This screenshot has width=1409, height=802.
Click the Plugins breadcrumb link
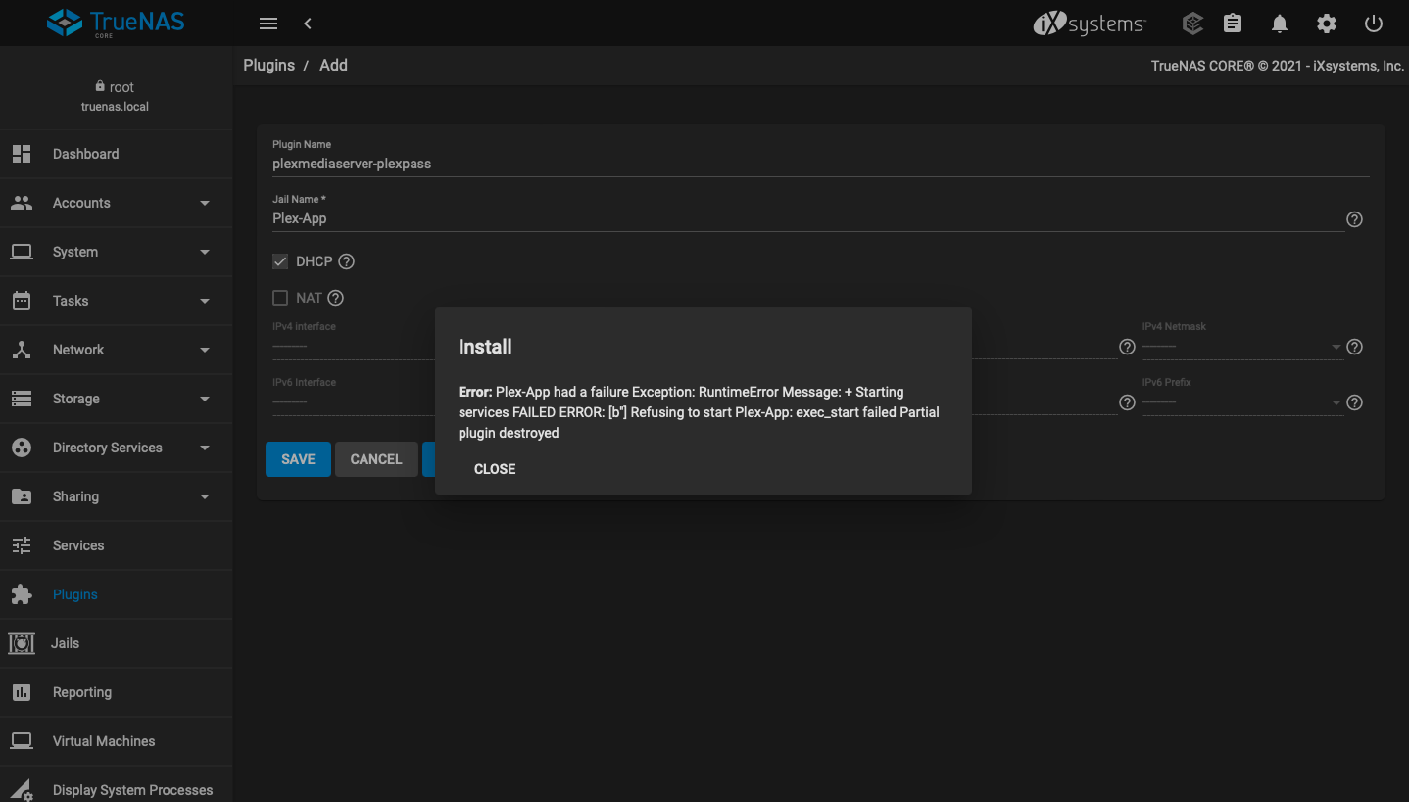pos(268,65)
